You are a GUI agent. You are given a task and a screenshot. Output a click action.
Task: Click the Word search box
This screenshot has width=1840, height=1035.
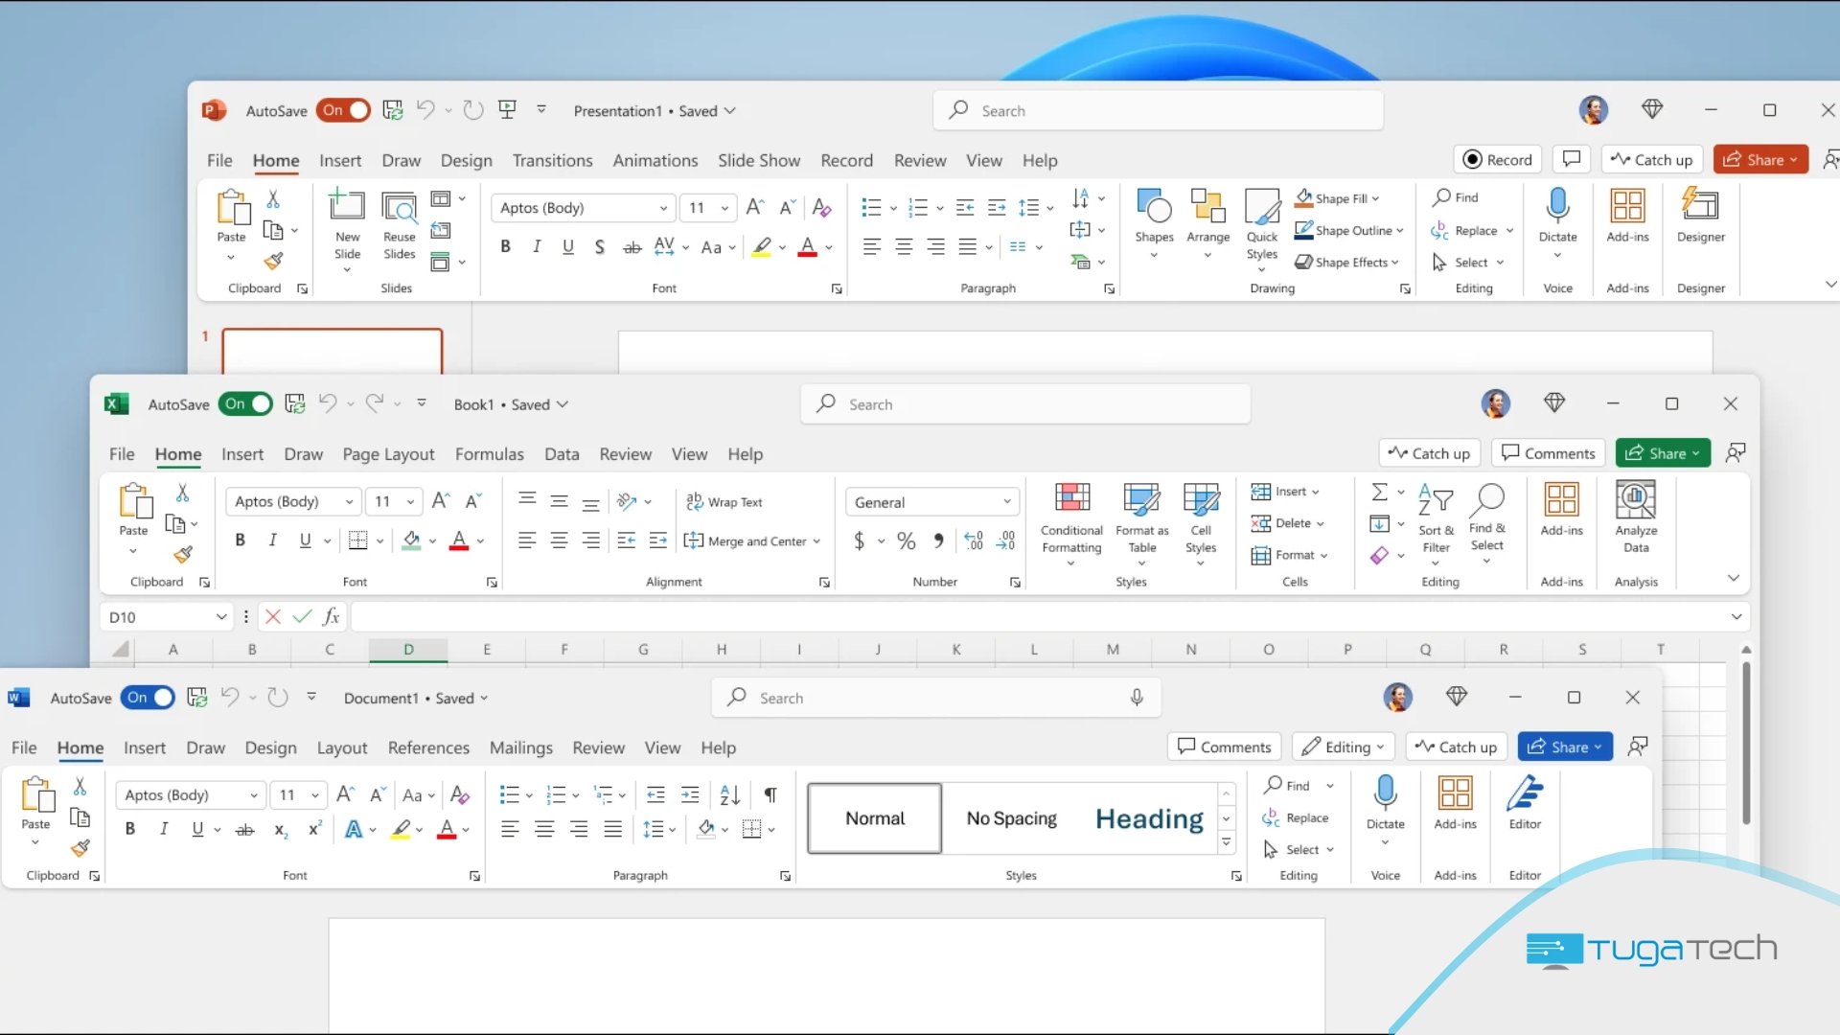935,698
